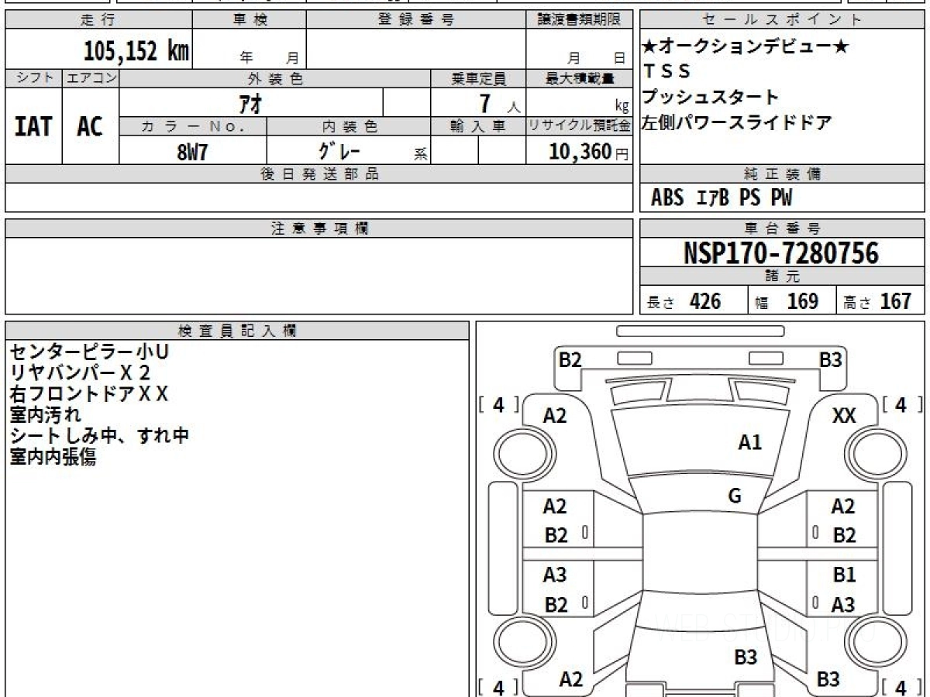Click the カラーNo. header
This screenshot has height=697, width=930.
pos(193,126)
